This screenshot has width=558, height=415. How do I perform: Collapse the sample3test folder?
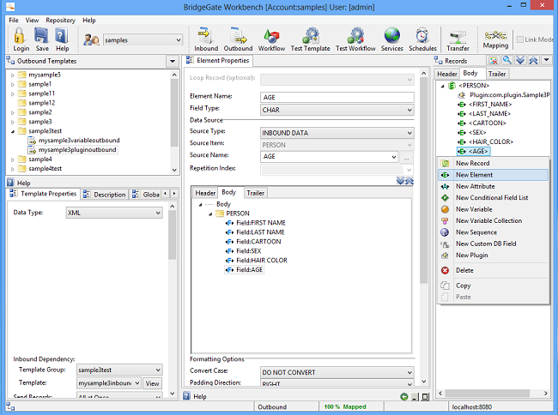(13, 131)
